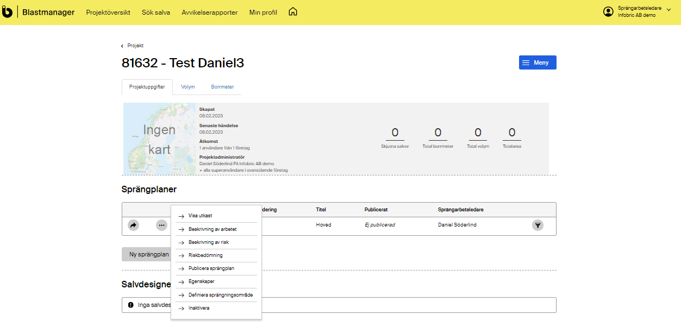Click the hamburger icon on Meny button
The height and width of the screenshot is (333, 681).
[x=526, y=62]
